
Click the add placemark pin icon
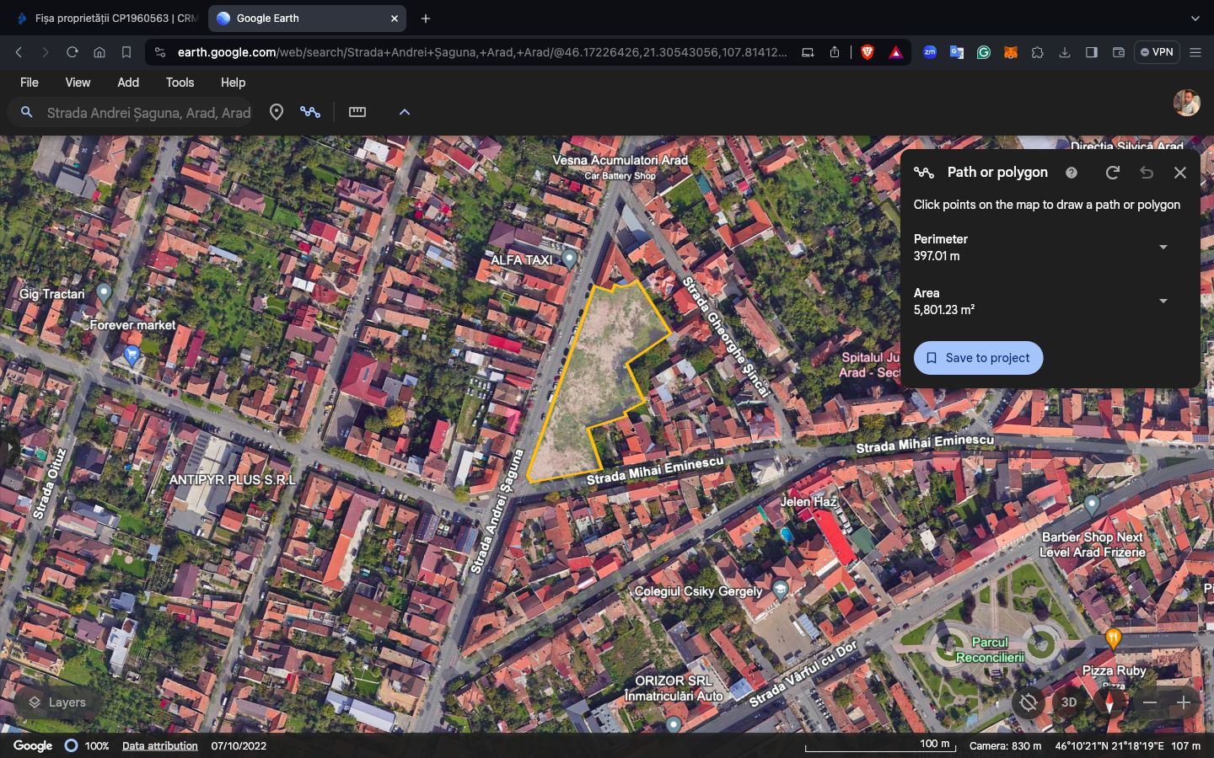(276, 112)
